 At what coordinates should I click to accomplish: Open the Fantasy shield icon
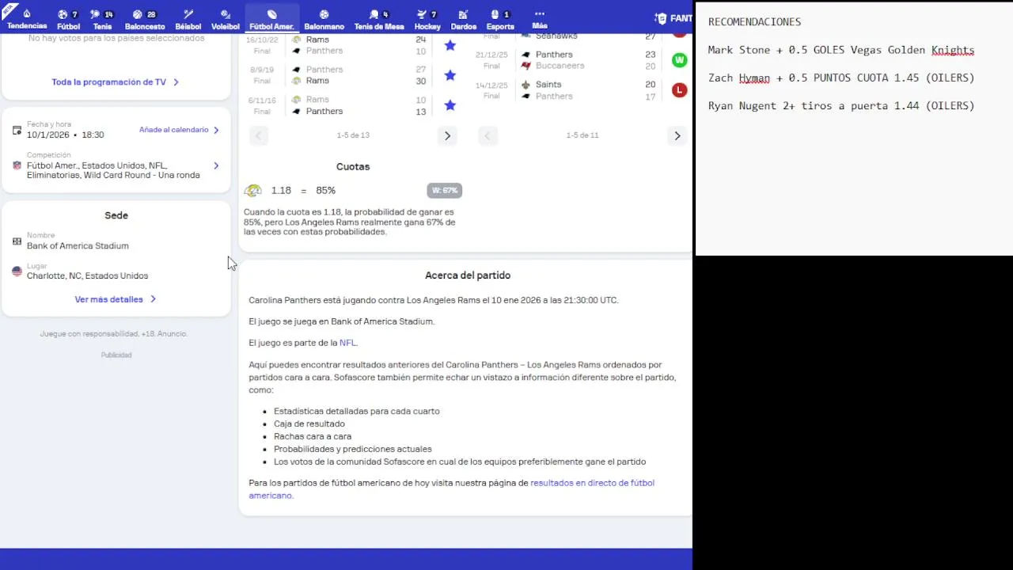[661, 18]
